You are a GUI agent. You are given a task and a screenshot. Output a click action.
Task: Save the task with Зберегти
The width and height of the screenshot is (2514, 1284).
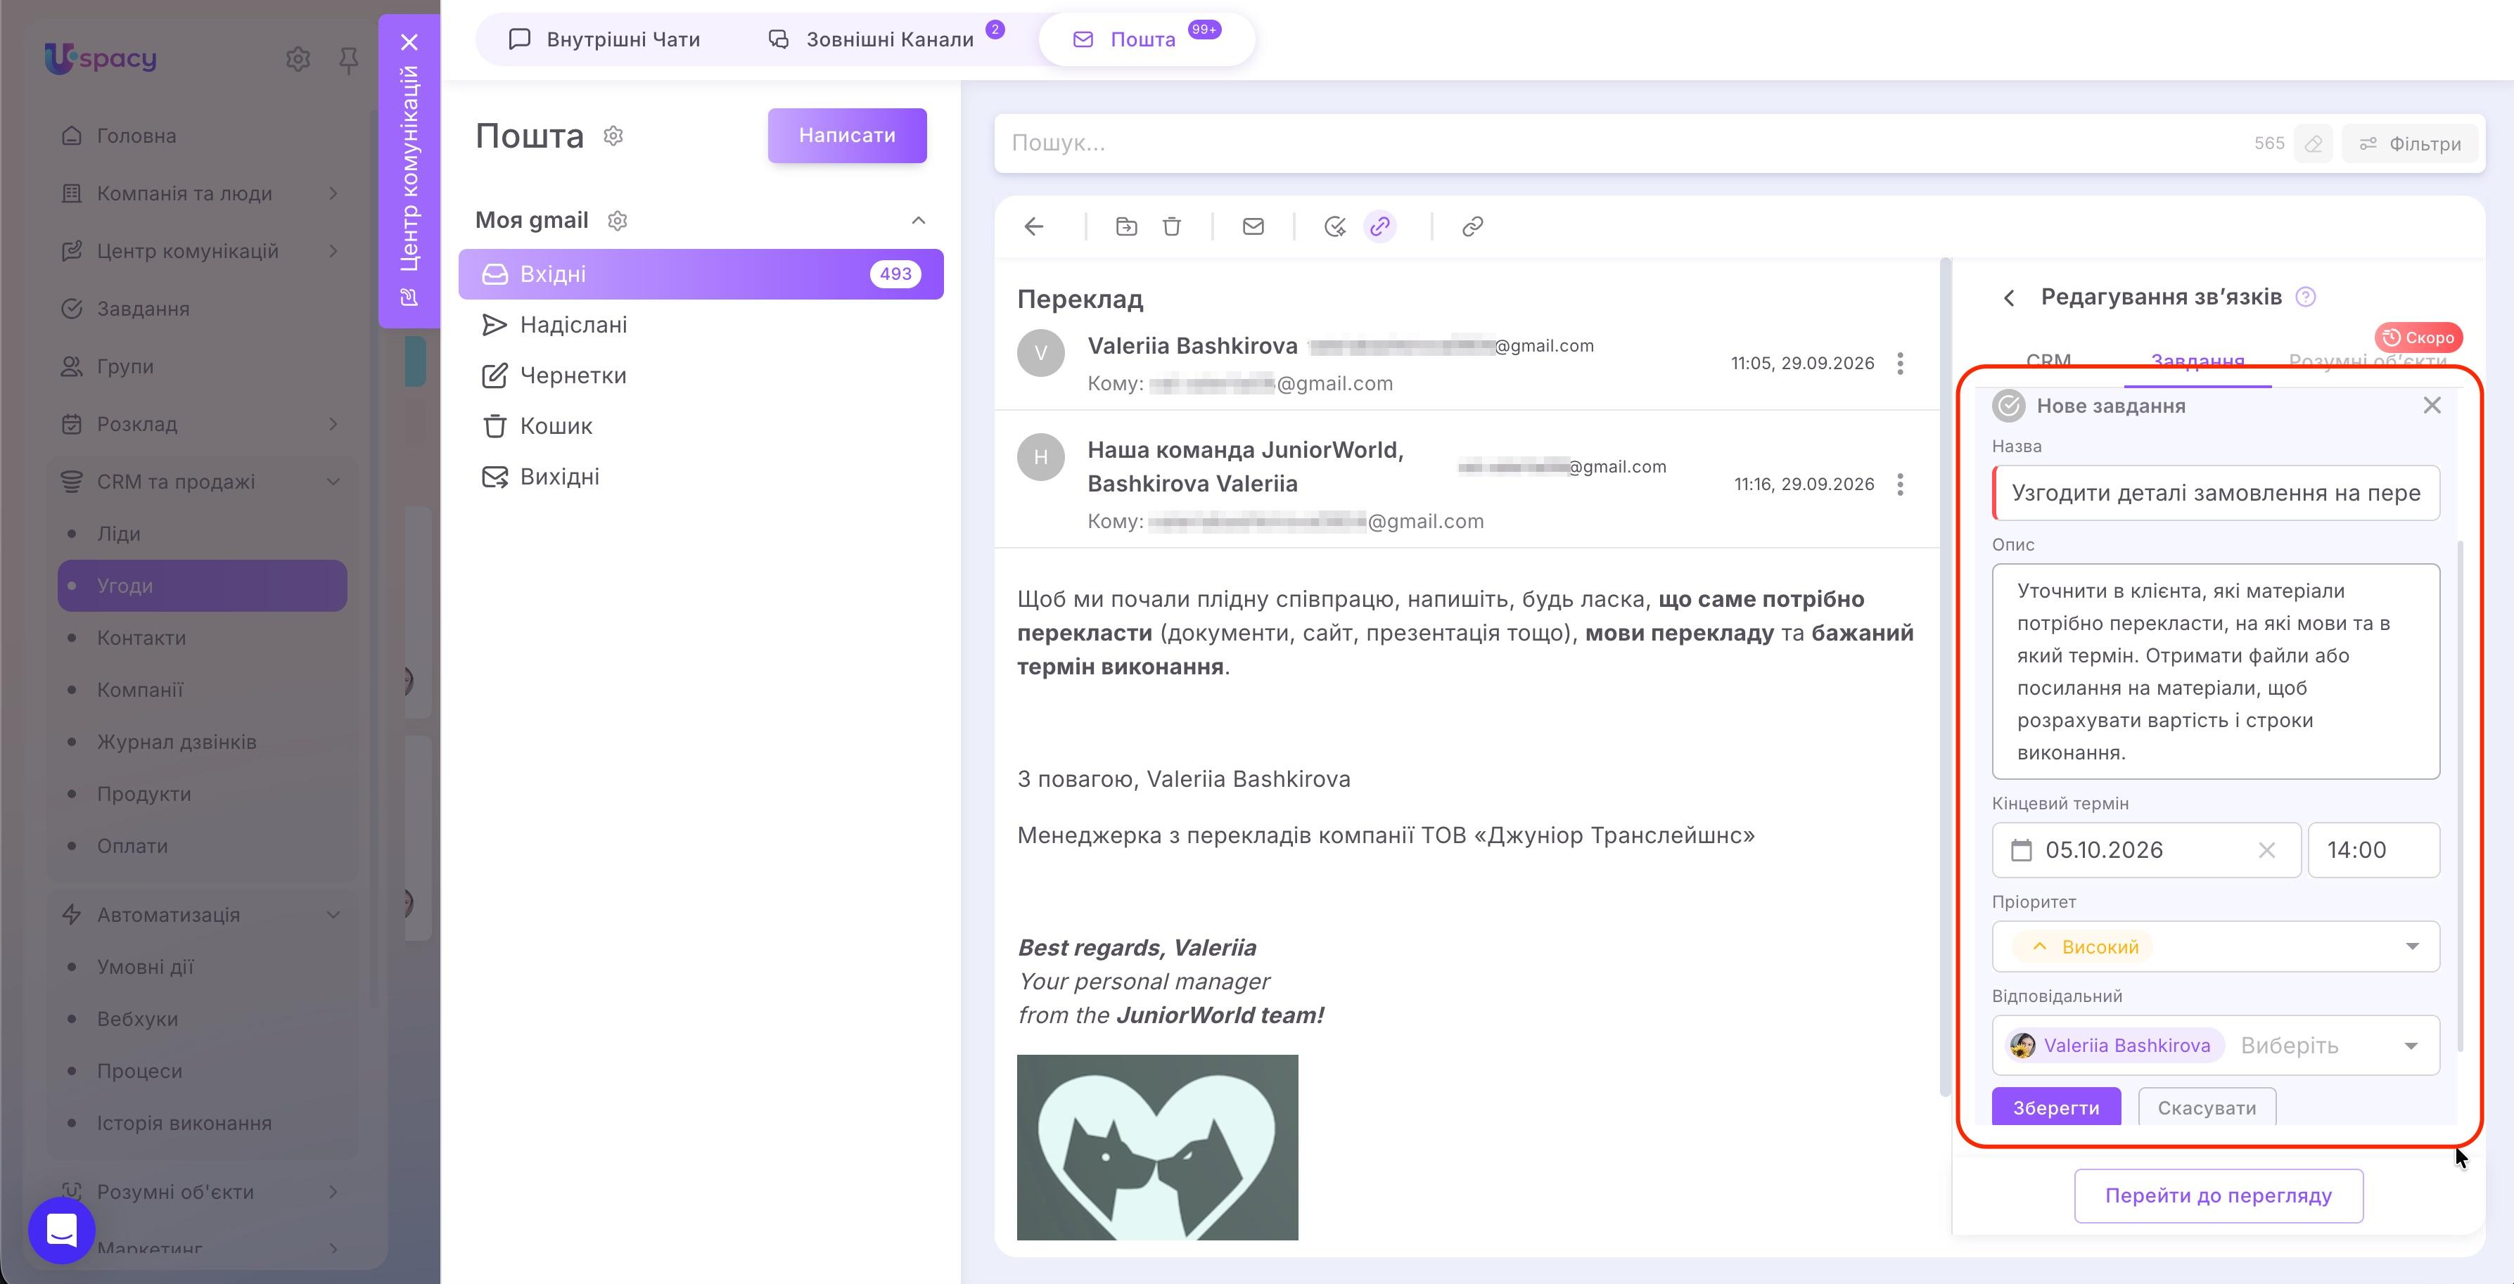point(2055,1106)
